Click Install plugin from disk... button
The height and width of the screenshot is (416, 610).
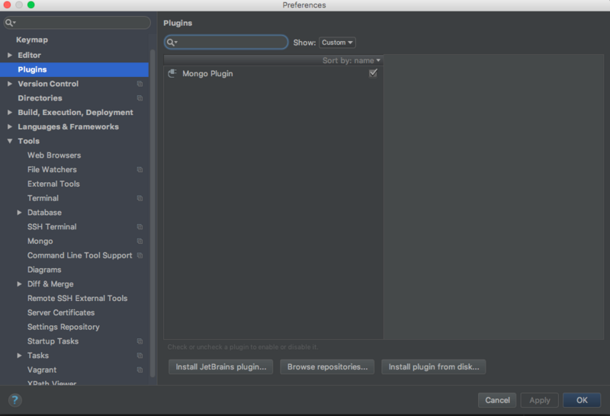pos(434,366)
